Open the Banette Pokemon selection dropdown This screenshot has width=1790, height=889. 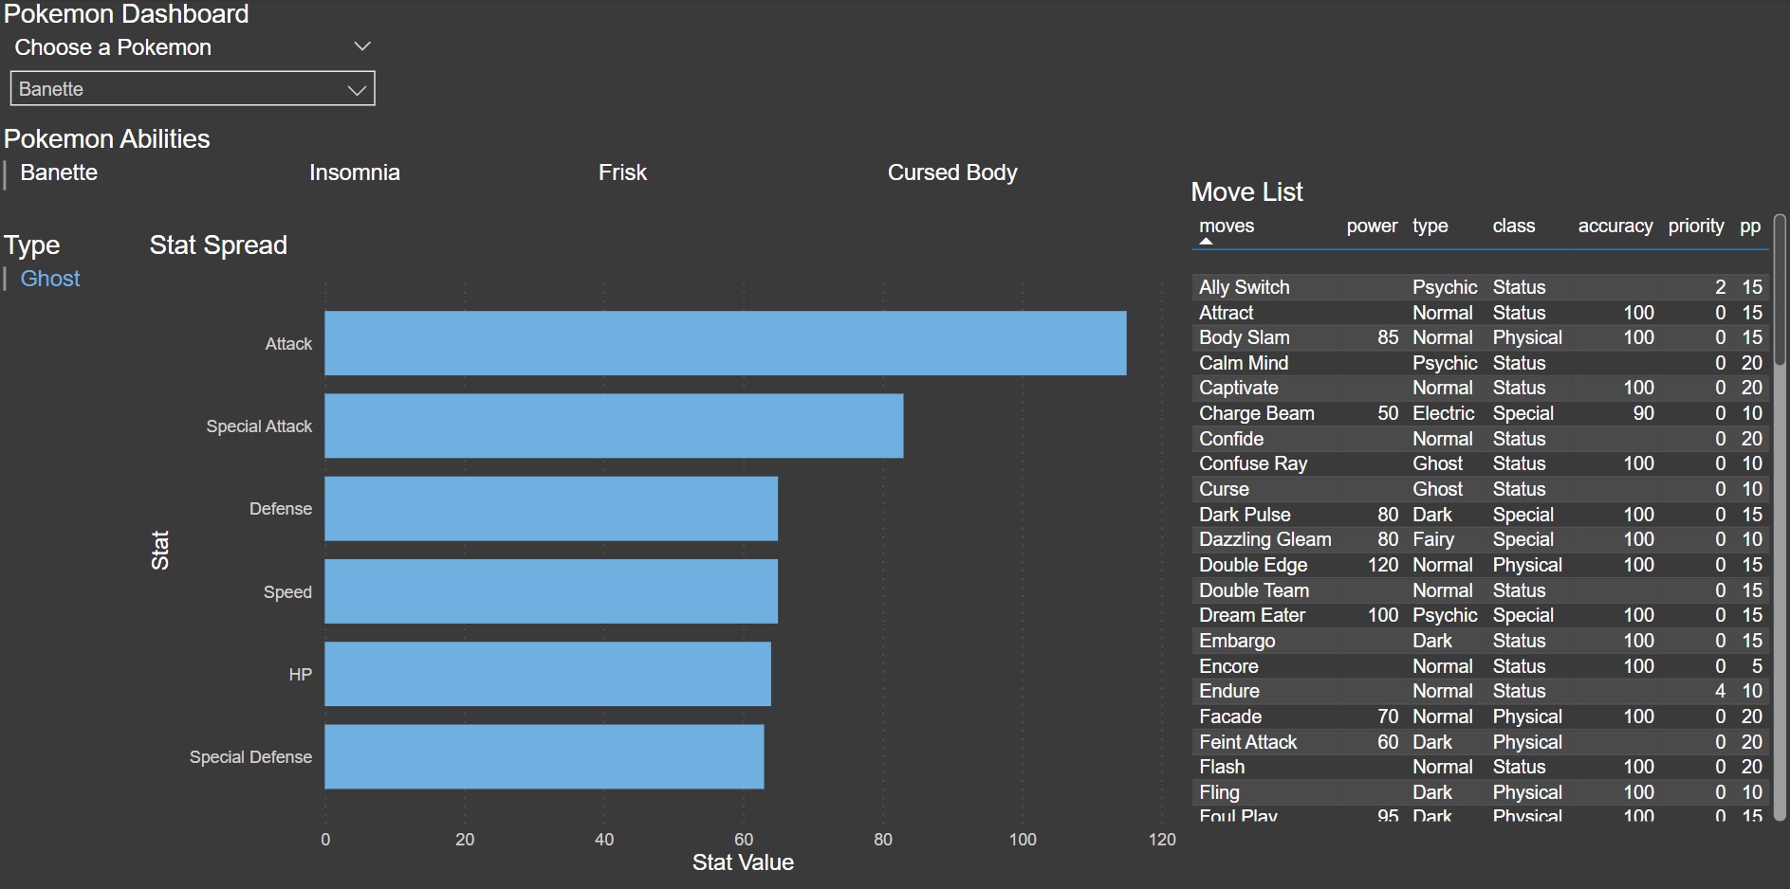[193, 89]
